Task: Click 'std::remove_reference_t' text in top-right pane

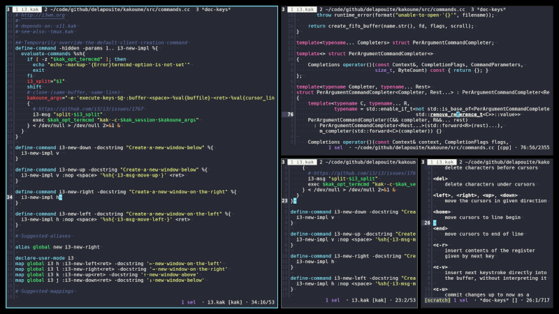Action: [449, 114]
